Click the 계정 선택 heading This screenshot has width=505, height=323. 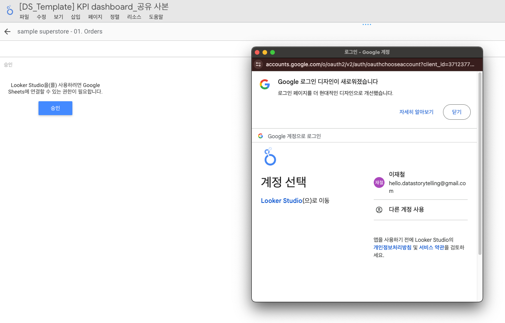click(x=284, y=182)
